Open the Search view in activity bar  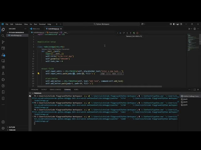pos(3,36)
